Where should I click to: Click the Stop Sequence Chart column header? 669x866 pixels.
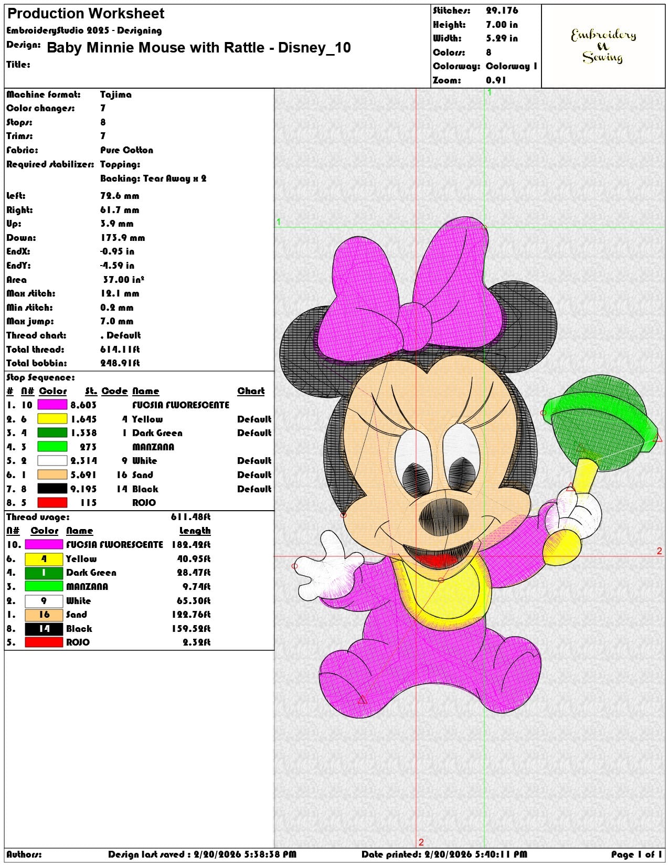tap(251, 391)
